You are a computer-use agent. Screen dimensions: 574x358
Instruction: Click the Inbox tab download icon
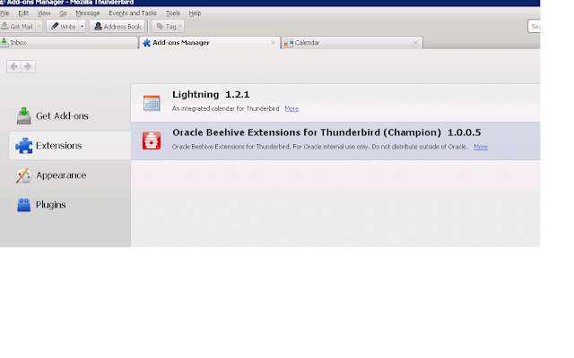pyautogui.click(x=4, y=42)
